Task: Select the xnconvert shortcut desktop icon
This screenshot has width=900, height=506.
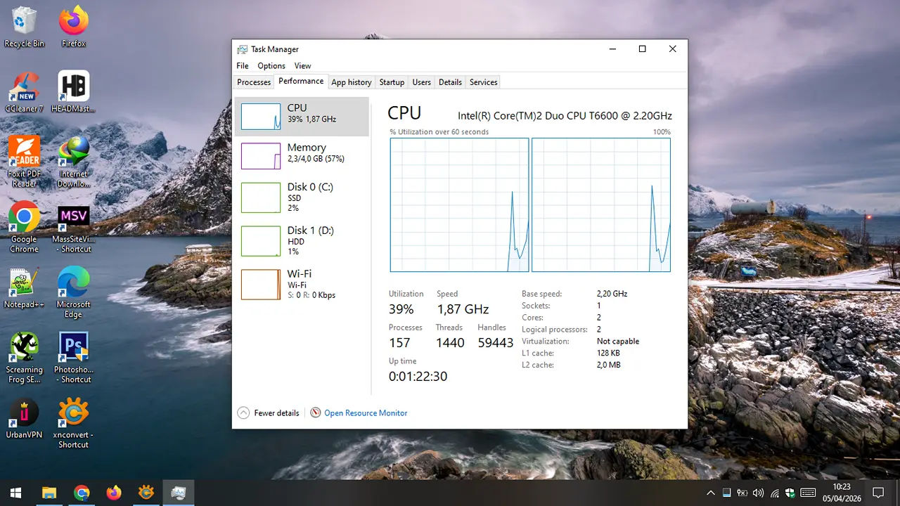Action: tap(73, 423)
